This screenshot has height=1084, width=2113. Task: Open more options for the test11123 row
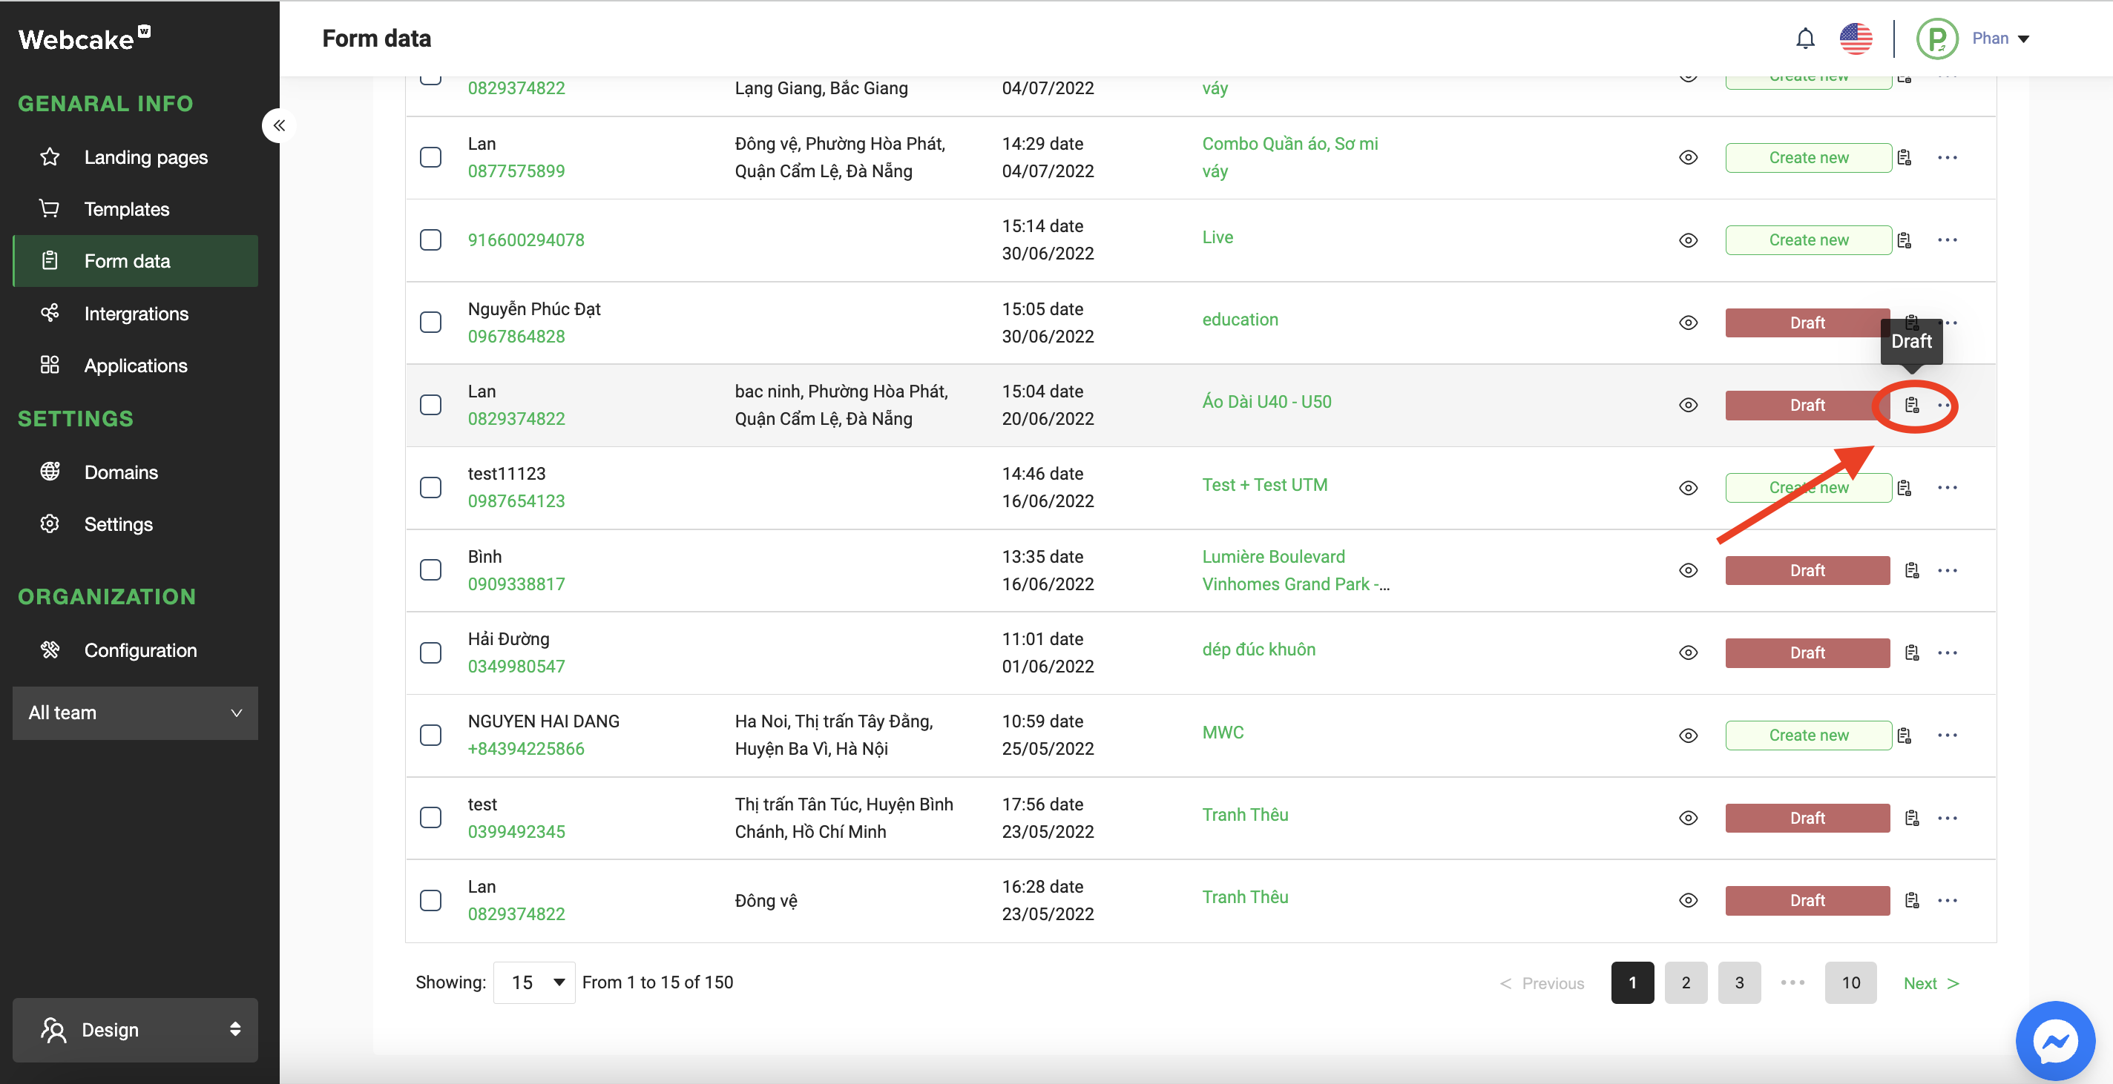pos(1948,488)
